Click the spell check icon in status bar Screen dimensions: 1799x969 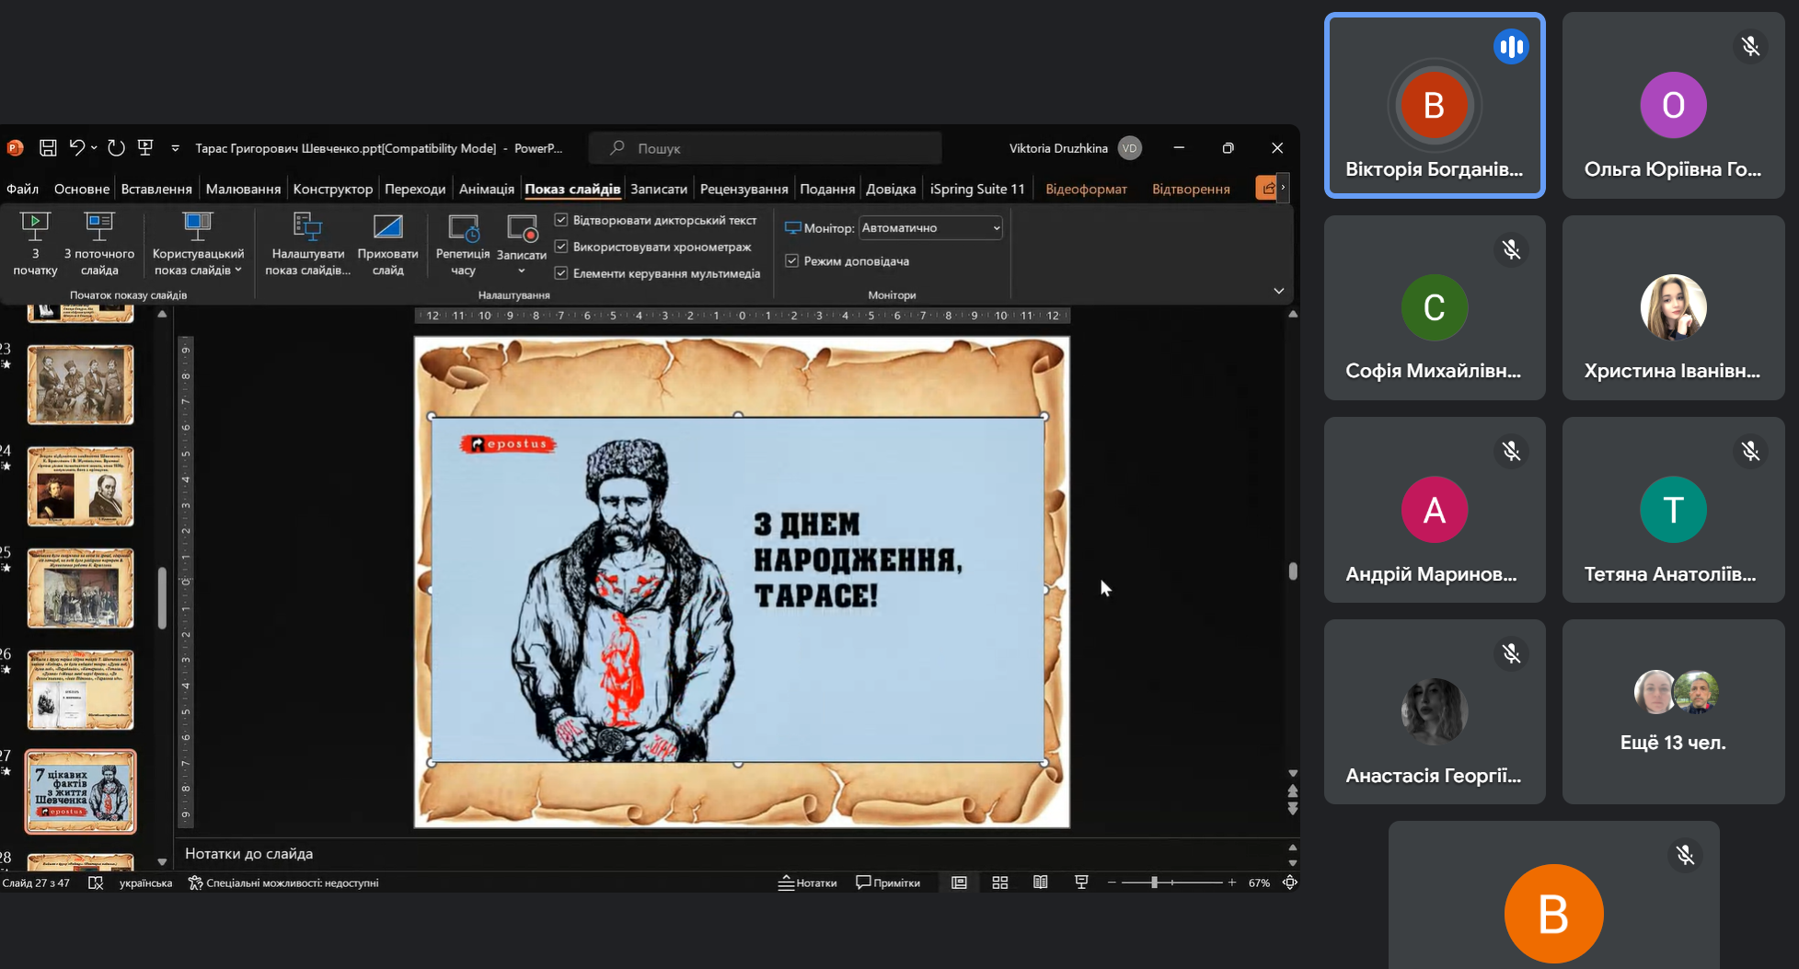[96, 882]
